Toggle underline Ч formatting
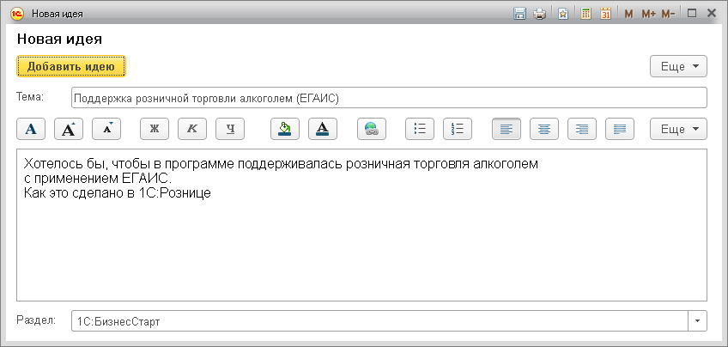 coord(230,129)
